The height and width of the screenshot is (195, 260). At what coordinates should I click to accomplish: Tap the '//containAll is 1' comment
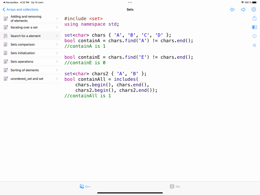click(88, 96)
